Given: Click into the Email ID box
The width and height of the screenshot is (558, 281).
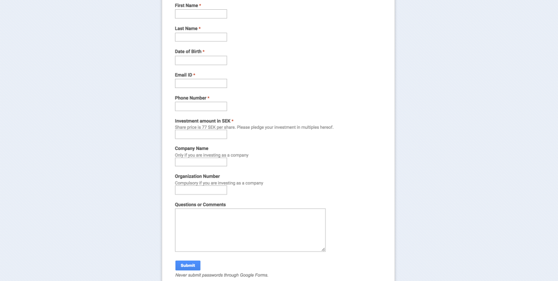Looking at the screenshot, I should tap(201, 83).
